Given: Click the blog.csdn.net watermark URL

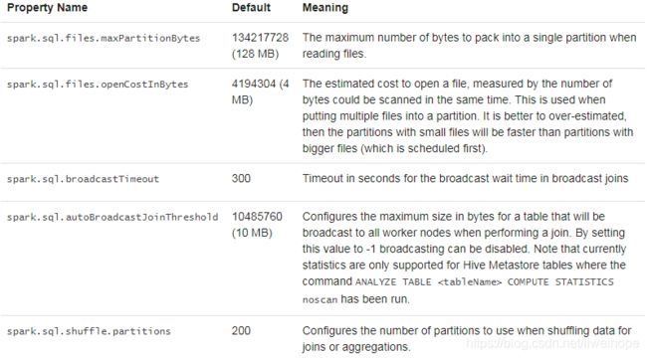Looking at the screenshot, I should [x=552, y=343].
